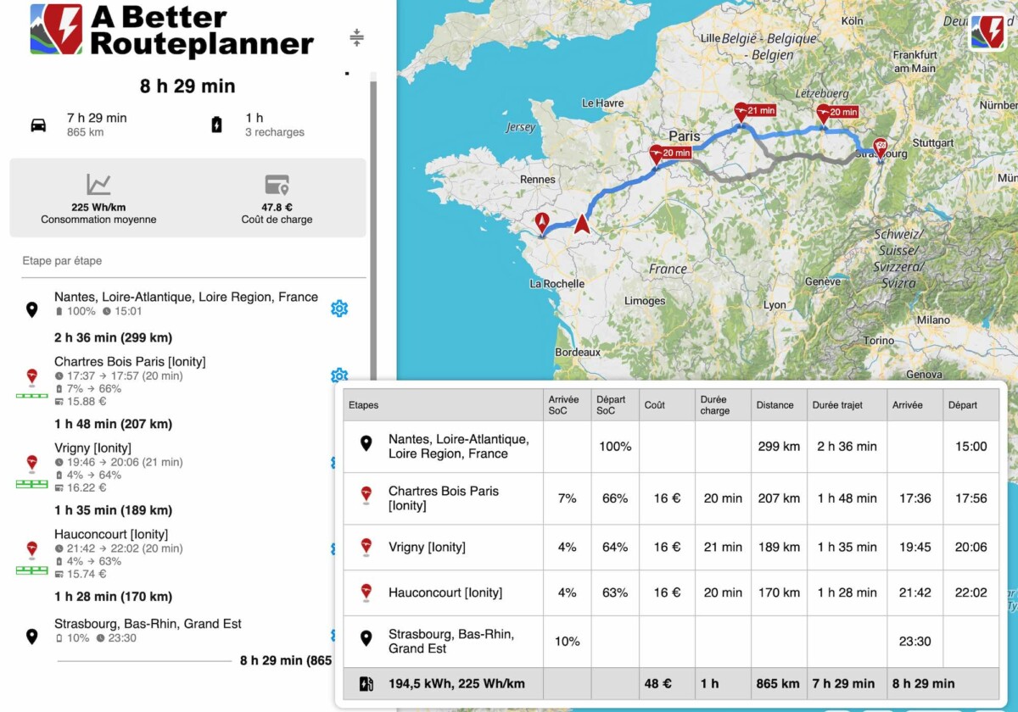This screenshot has height=712, width=1018.
Task: Open the charging cost card icon
Action: pyautogui.click(x=277, y=185)
